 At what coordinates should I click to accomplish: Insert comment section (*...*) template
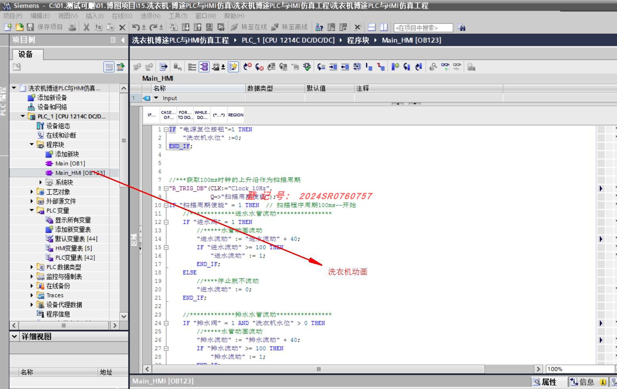pyautogui.click(x=219, y=115)
